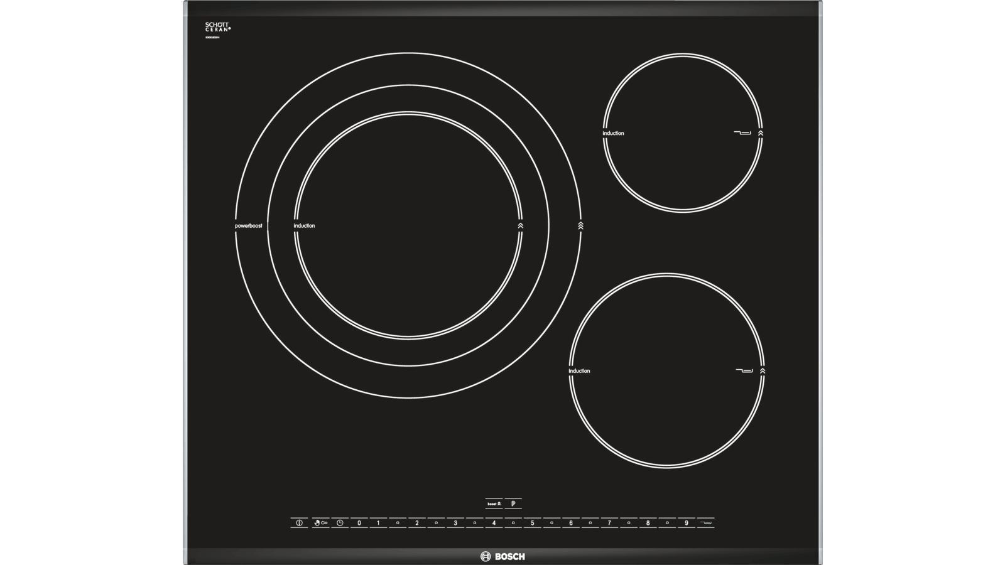The image size is (1005, 565).
Task: Select power level 1 on the control strip
Action: point(378,522)
